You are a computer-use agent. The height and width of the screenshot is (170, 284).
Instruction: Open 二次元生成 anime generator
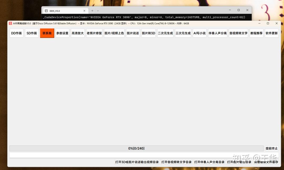pyautogui.click(x=165, y=33)
